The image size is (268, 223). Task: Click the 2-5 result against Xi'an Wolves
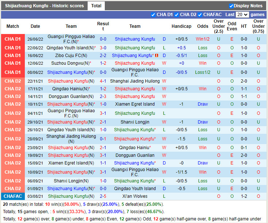point(103,196)
